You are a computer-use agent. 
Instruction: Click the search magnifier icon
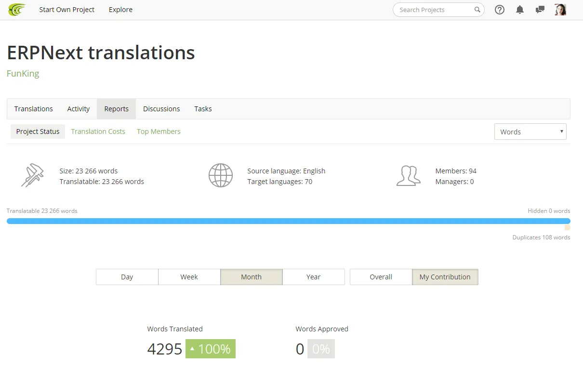(477, 10)
